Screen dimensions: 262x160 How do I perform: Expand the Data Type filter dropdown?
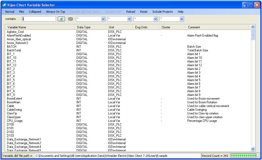tap(103, 19)
